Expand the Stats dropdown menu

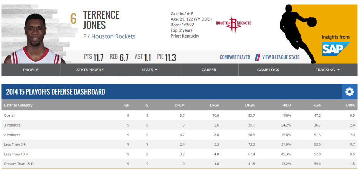coord(149,70)
